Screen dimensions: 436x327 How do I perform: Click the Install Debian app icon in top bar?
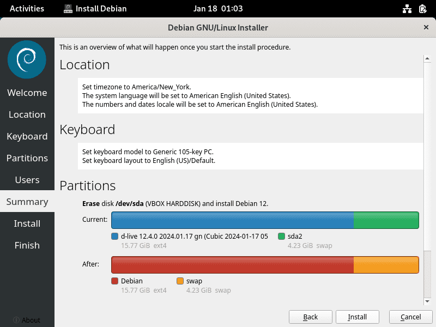(x=68, y=9)
